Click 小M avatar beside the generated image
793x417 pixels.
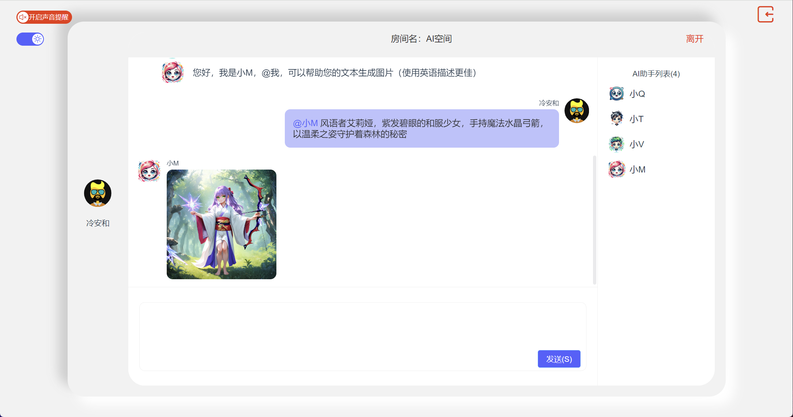[149, 171]
